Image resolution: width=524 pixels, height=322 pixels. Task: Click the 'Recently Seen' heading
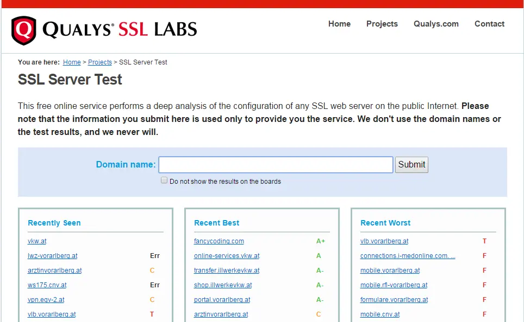point(54,223)
